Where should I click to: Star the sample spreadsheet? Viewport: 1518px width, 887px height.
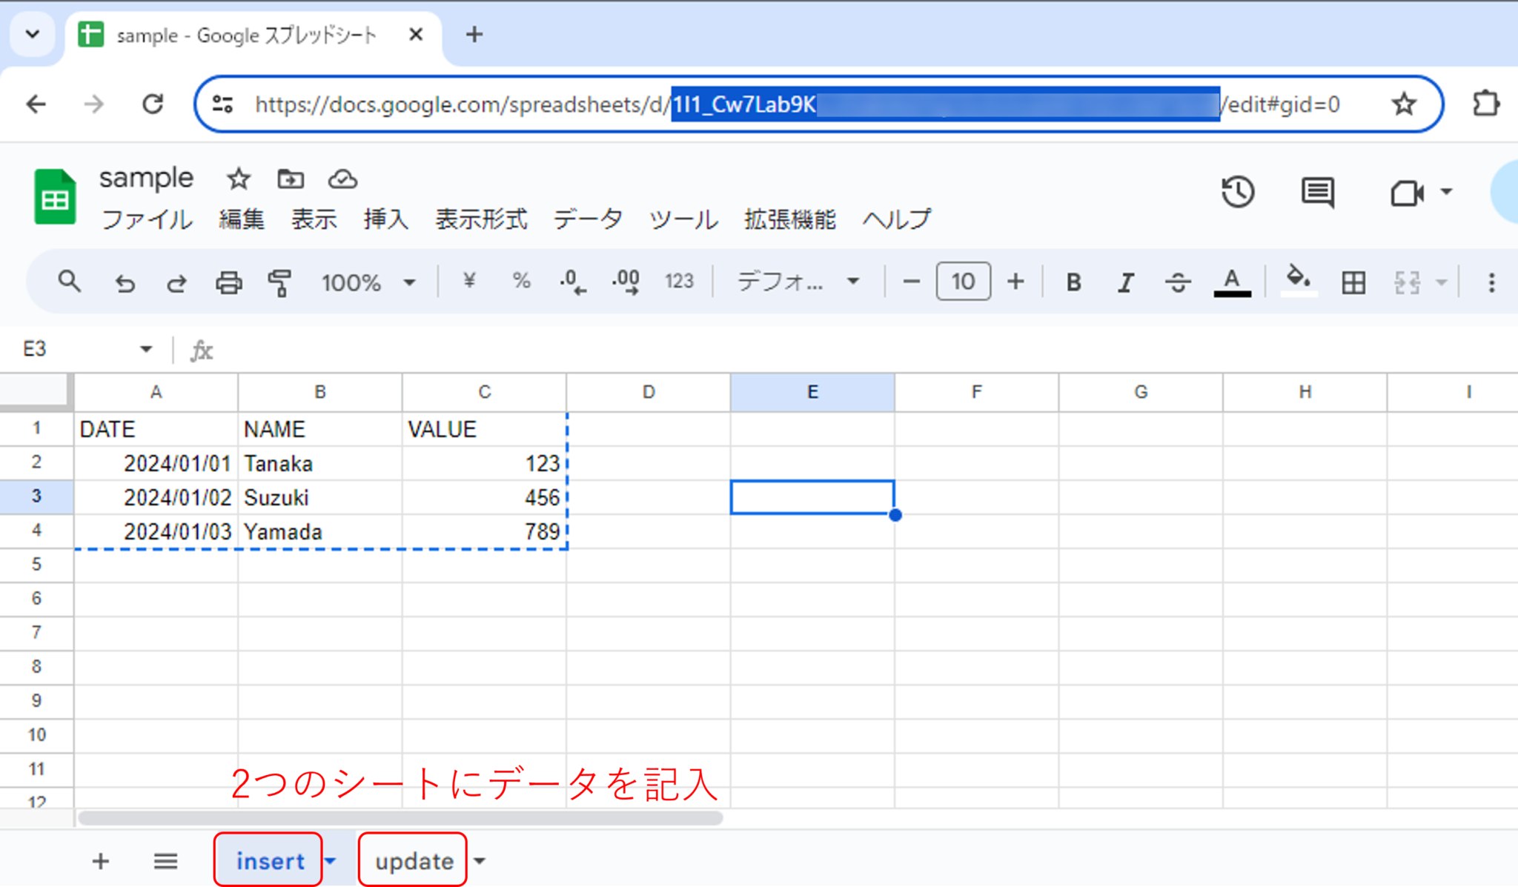point(238,179)
